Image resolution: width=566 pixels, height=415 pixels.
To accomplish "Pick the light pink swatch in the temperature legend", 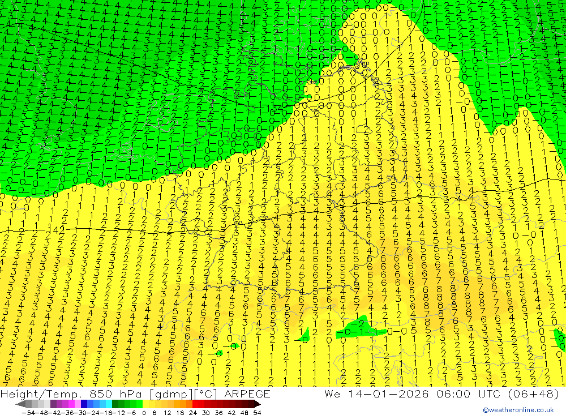I will [x=78, y=404].
